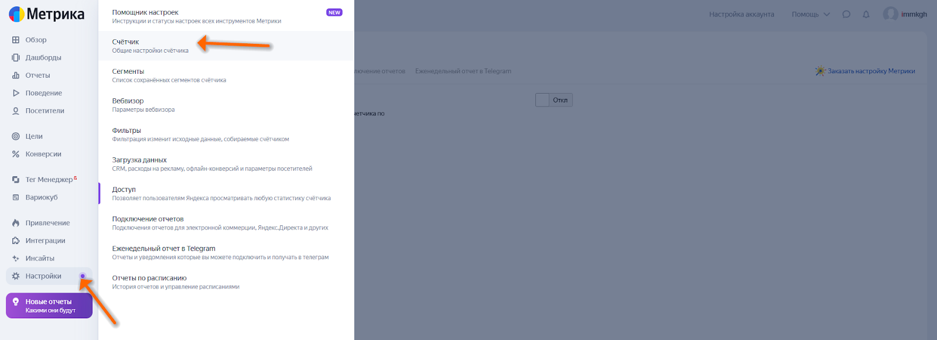Open the chat bubble icon in header

(846, 14)
